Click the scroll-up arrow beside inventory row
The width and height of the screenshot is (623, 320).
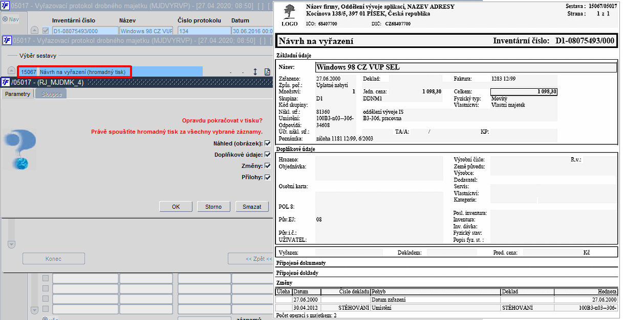point(35,31)
